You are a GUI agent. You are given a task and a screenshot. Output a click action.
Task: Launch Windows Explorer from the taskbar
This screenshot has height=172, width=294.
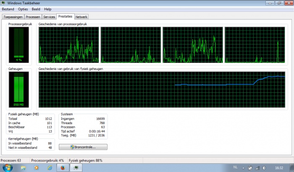point(23,168)
